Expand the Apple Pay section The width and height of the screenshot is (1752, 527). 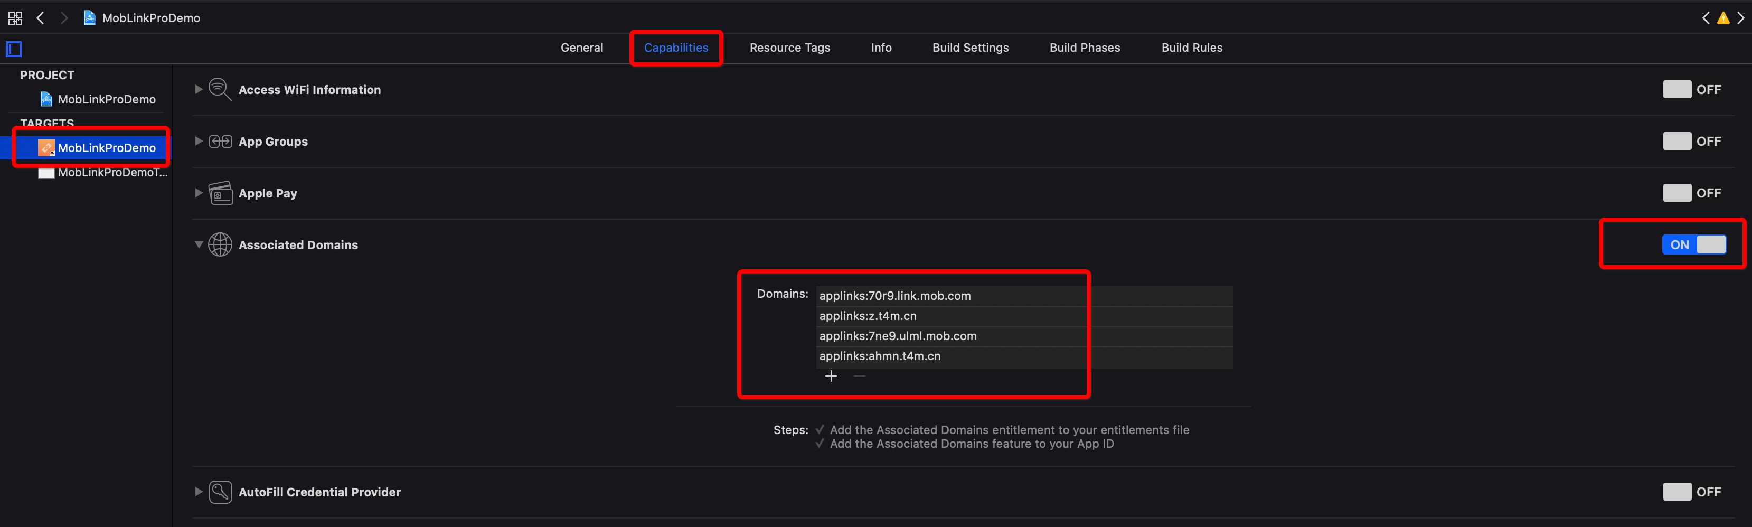pos(199,193)
